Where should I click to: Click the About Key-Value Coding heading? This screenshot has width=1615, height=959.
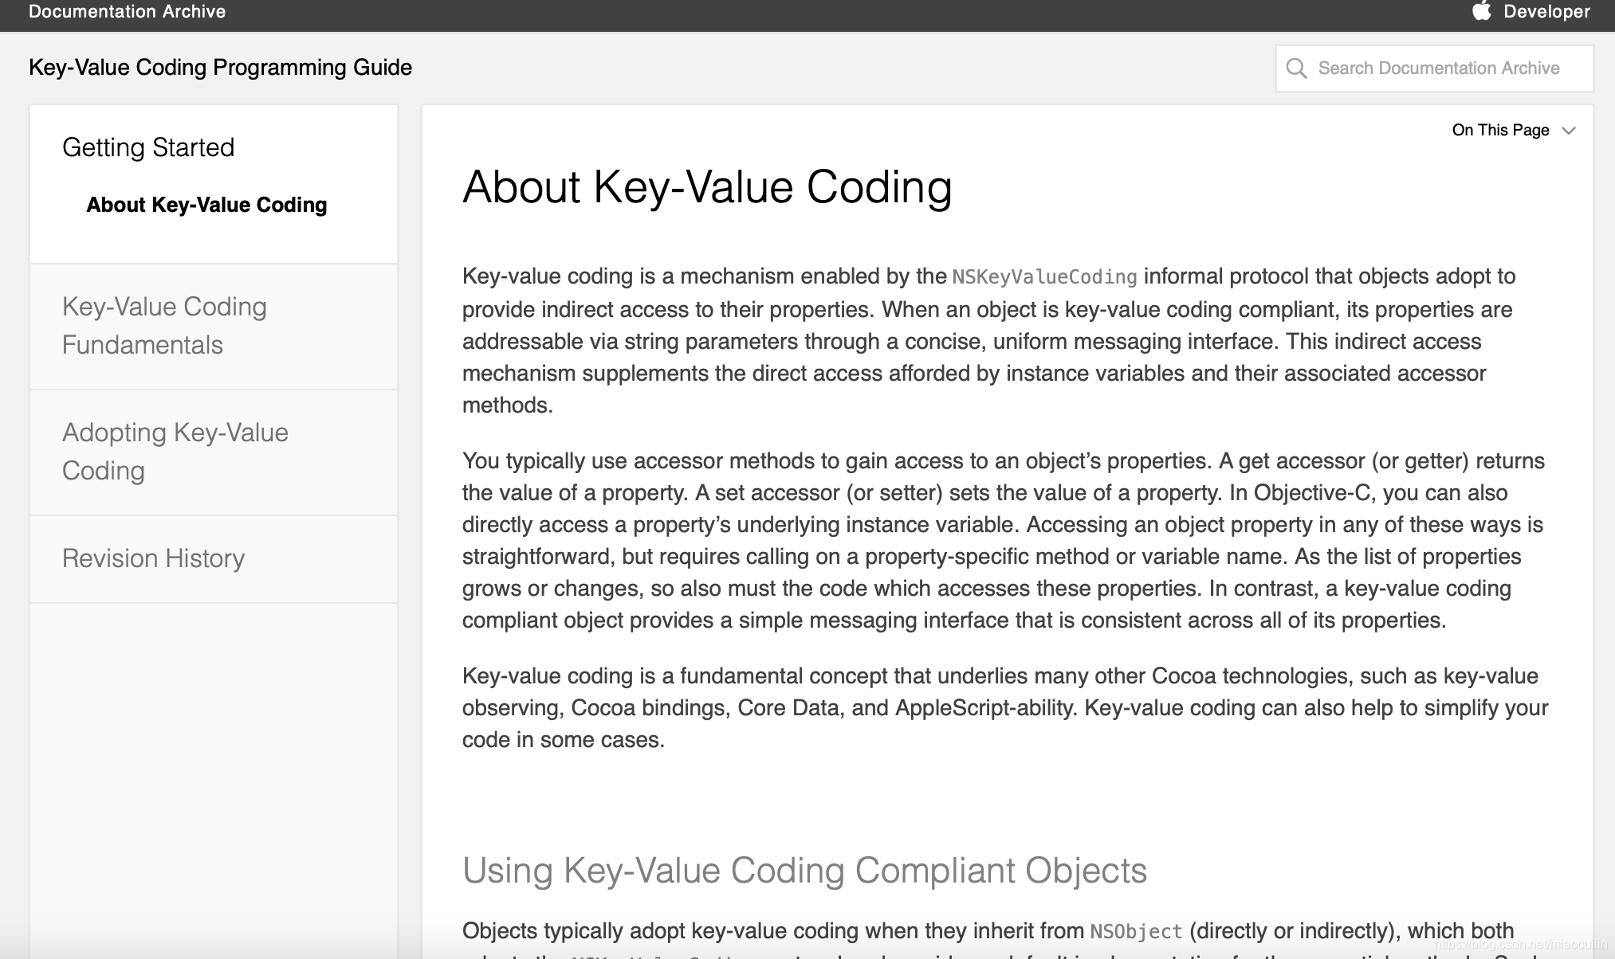[707, 187]
